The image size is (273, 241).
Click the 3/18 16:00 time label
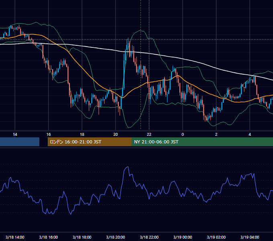pyautogui.click(x=49, y=237)
